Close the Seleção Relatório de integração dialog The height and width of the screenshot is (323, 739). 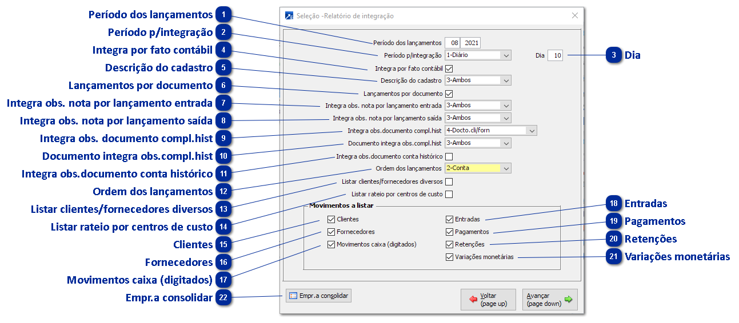click(575, 16)
